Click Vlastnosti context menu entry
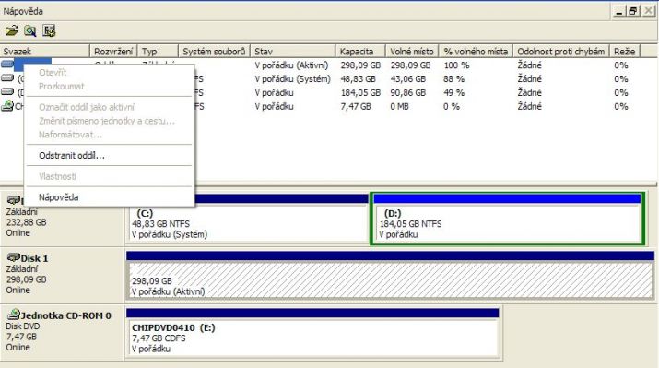The width and height of the screenshot is (659, 368). (x=57, y=176)
